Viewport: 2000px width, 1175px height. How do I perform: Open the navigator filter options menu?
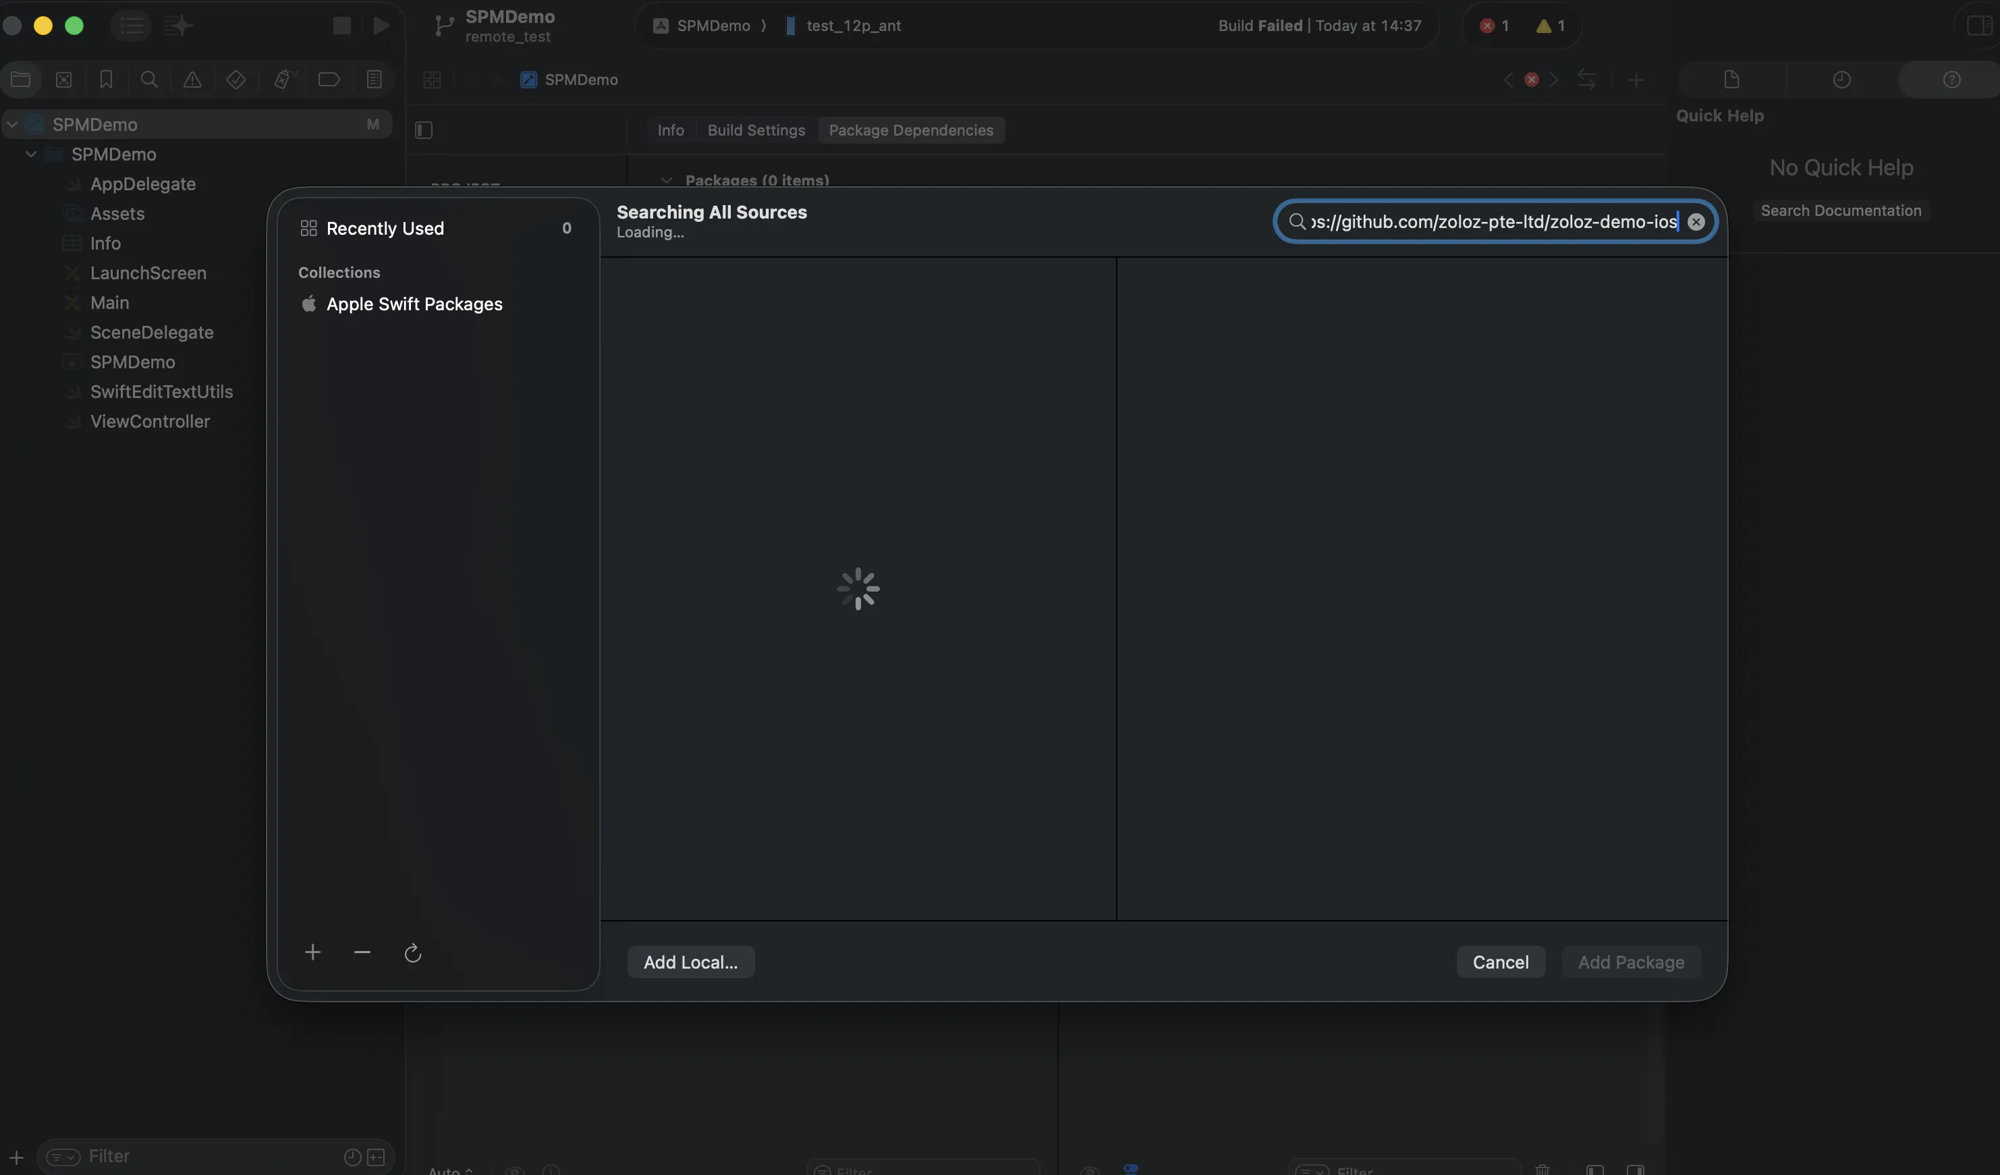pos(63,1157)
